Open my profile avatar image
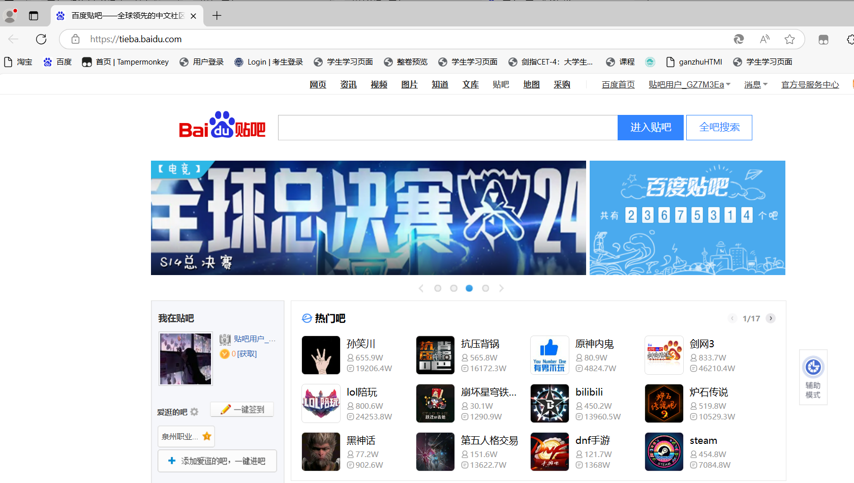 point(186,359)
